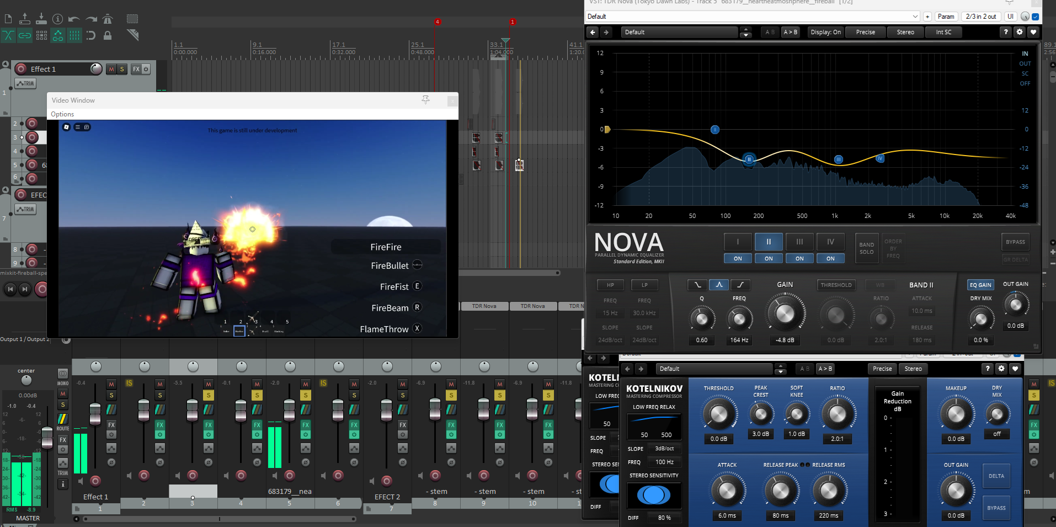Toggle the locking padlock toolbar icon

pos(108,36)
